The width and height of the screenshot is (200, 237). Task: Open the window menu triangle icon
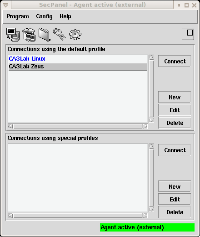tap(6, 5)
